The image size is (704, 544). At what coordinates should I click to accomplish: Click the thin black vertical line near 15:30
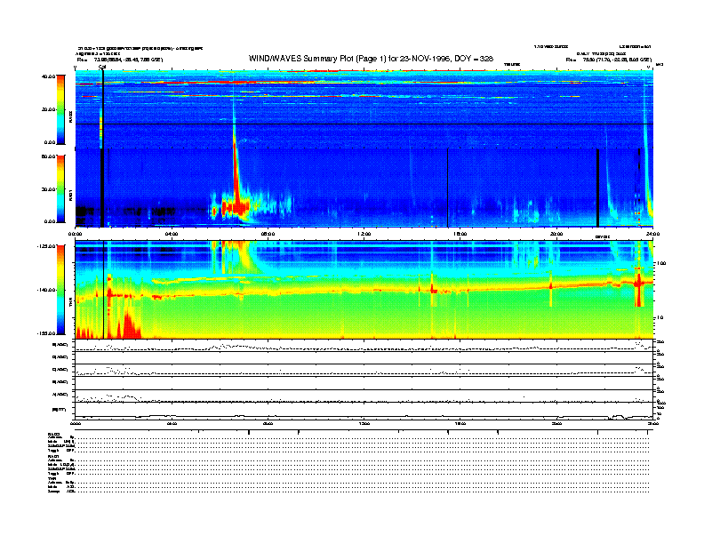click(x=448, y=188)
